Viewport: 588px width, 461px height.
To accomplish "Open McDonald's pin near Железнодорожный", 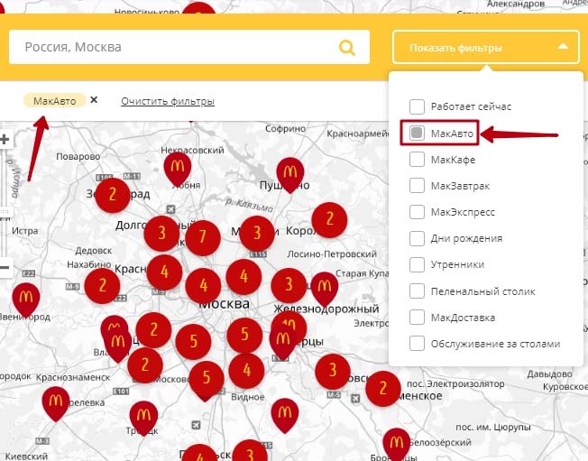I will coord(325,290).
